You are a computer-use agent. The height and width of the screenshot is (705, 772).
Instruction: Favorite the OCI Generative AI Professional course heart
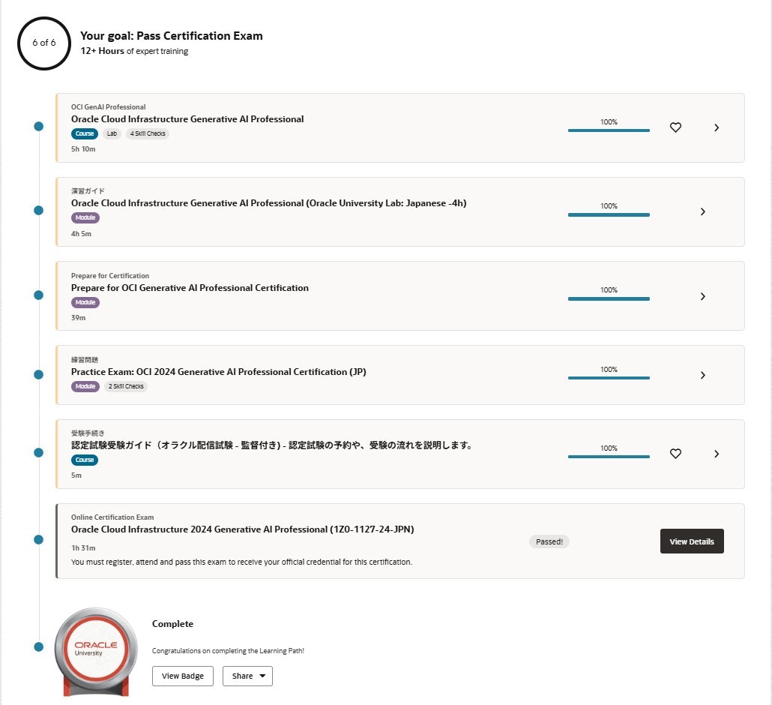(675, 127)
